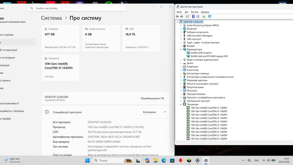Viewport: 293px width, 165px height.
Task: Show hidden tray icons chevron
Action: [243, 160]
